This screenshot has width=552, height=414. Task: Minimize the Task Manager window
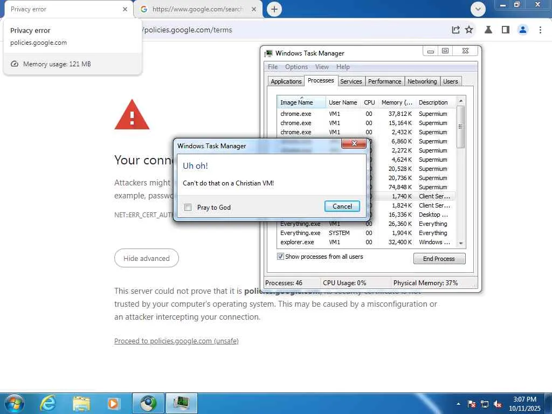(x=430, y=51)
